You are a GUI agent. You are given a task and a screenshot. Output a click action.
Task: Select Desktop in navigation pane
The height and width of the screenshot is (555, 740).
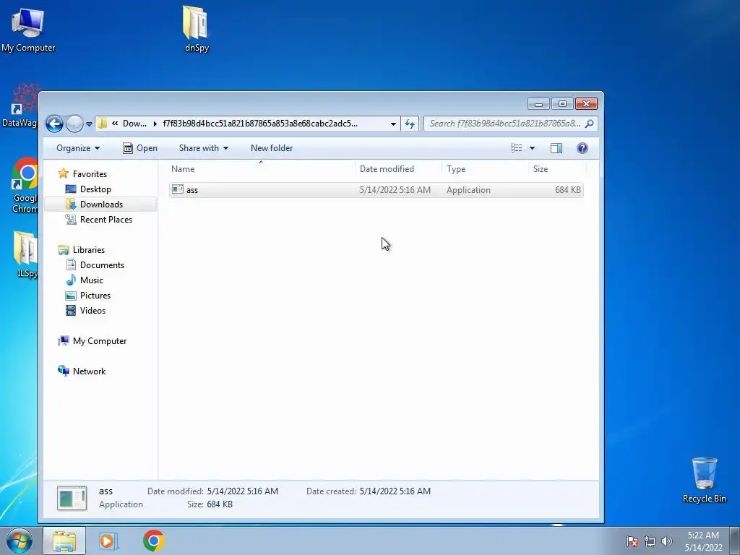coord(95,189)
